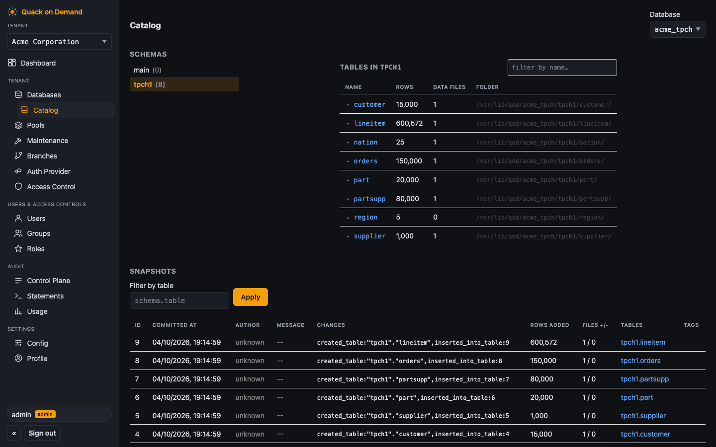Viewport: 716px width, 447px height.
Task: Click the Users person icon
Action: [18, 218]
